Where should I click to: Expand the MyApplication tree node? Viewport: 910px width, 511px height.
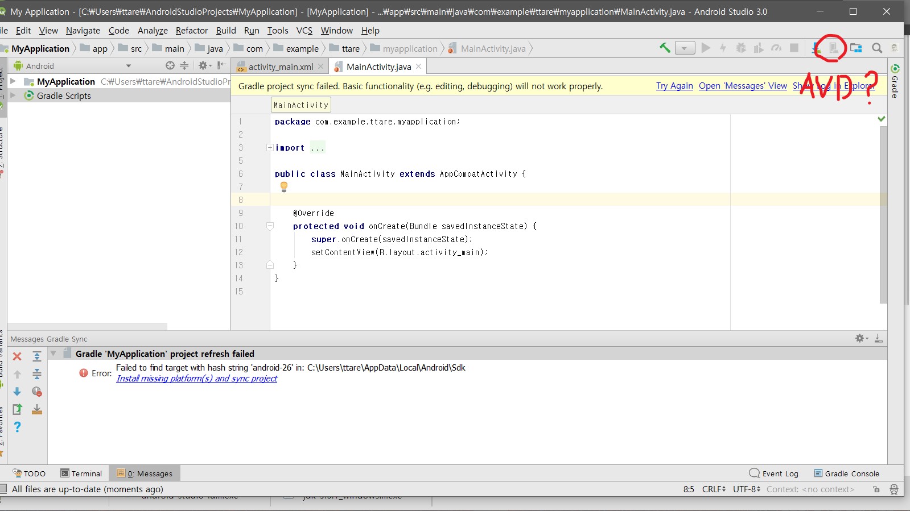point(13,81)
